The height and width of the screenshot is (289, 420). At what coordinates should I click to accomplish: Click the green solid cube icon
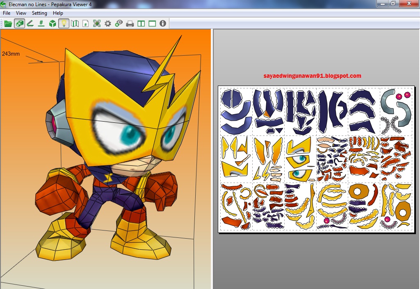click(52, 23)
